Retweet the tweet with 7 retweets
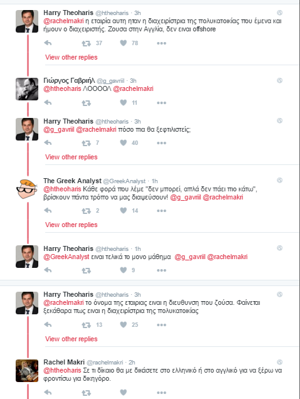The image size is (300, 399). click(x=87, y=143)
